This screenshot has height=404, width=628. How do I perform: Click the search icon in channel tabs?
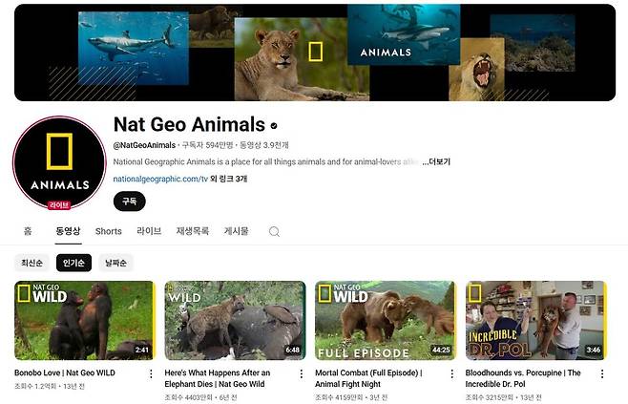coord(274,231)
